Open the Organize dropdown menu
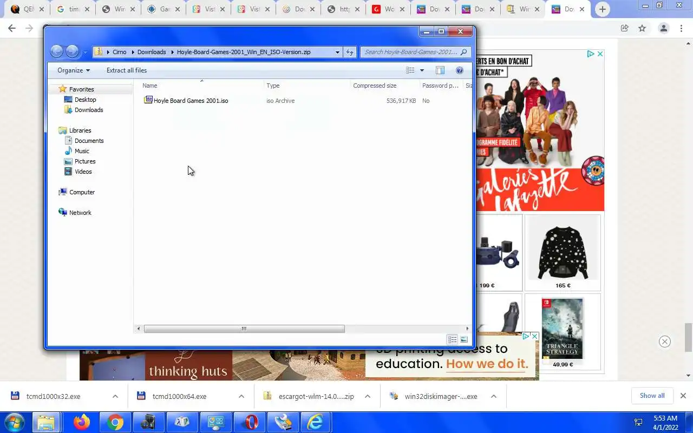The image size is (693, 433). coord(74,70)
